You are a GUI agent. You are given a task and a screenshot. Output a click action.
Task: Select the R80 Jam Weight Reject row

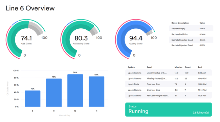(169, 96)
